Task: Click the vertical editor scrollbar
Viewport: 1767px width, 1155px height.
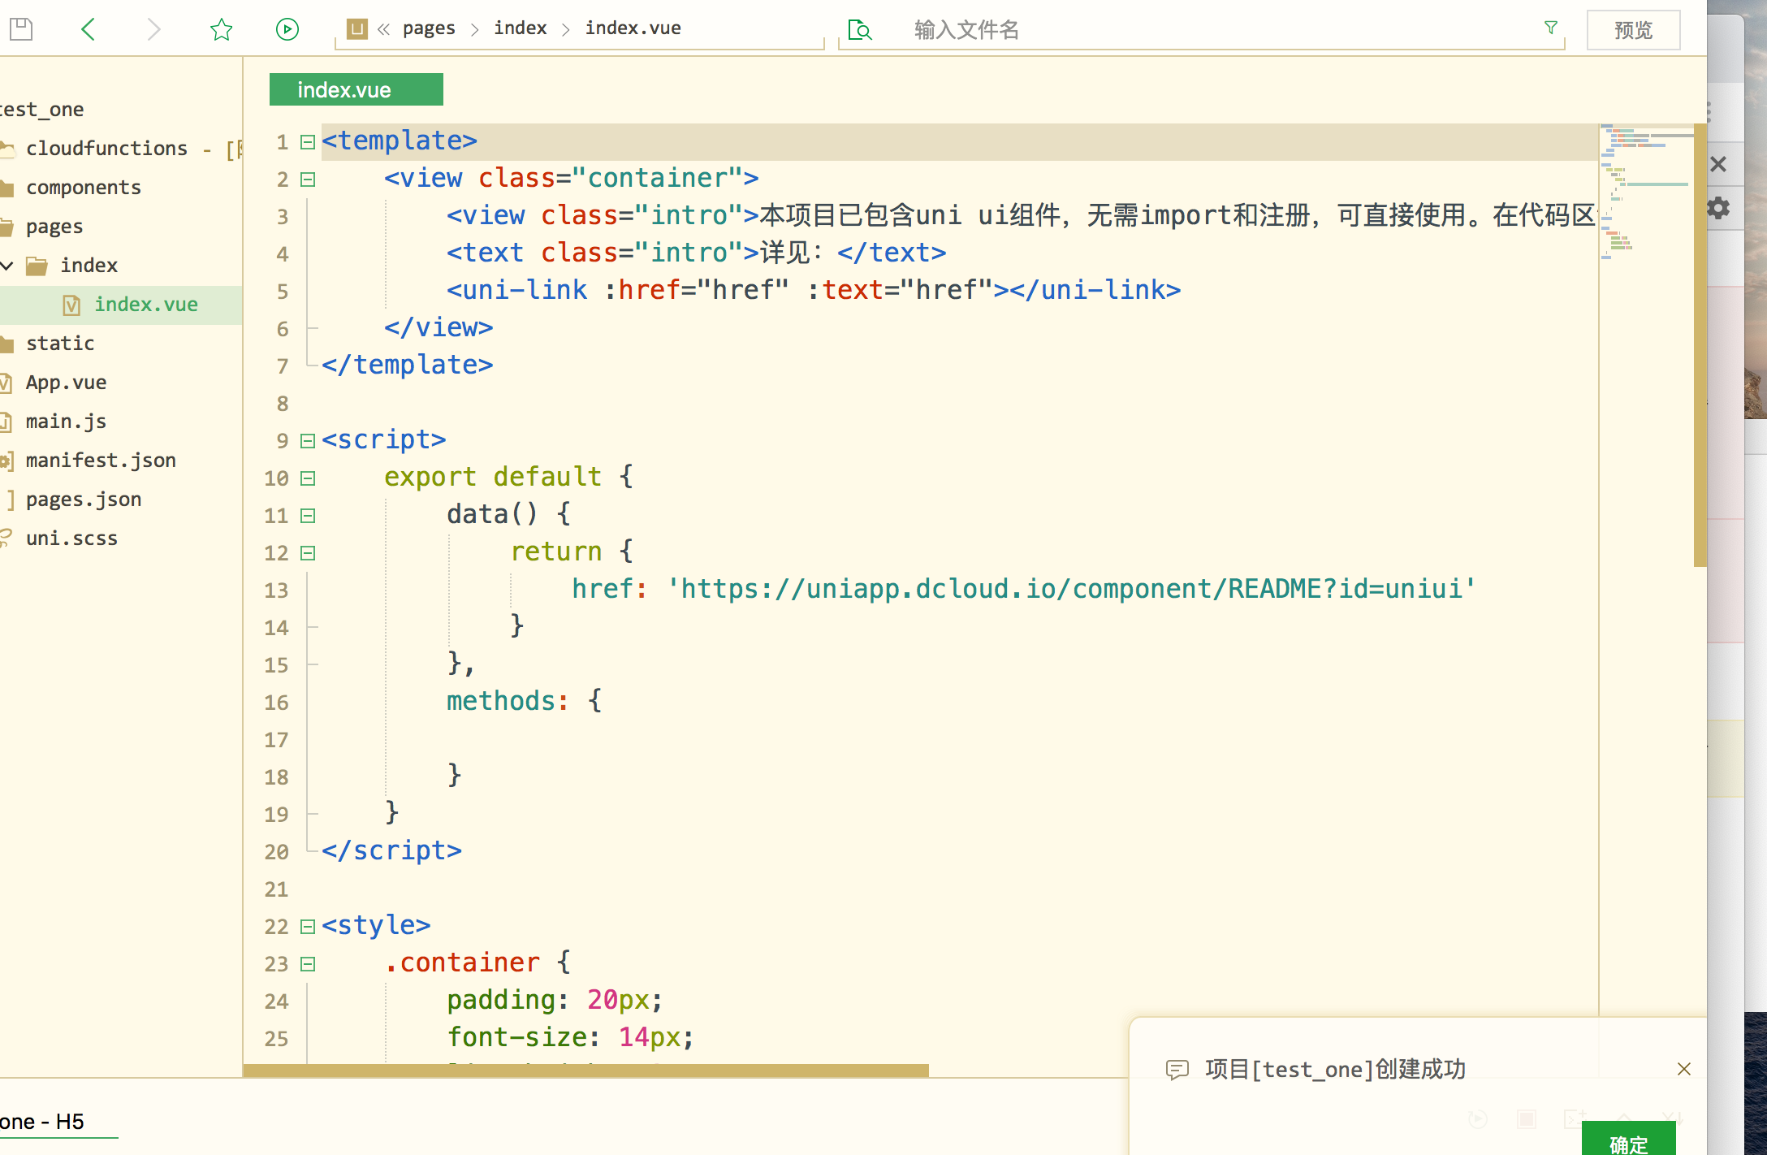Action: (1700, 345)
